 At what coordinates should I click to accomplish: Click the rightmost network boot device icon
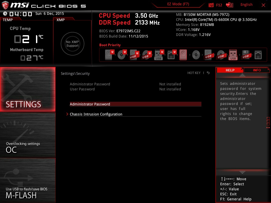(x=258, y=55)
